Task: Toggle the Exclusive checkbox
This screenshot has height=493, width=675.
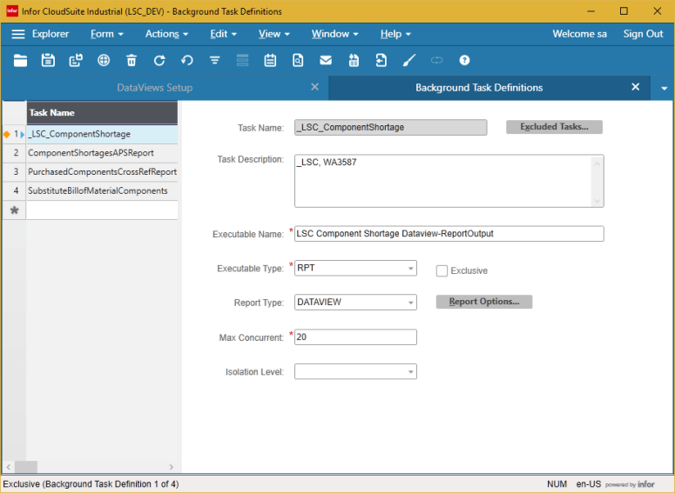Action: (442, 270)
